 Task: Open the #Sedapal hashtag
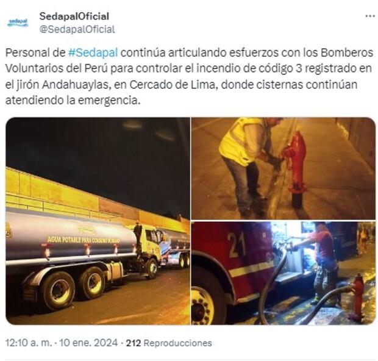[93, 52]
